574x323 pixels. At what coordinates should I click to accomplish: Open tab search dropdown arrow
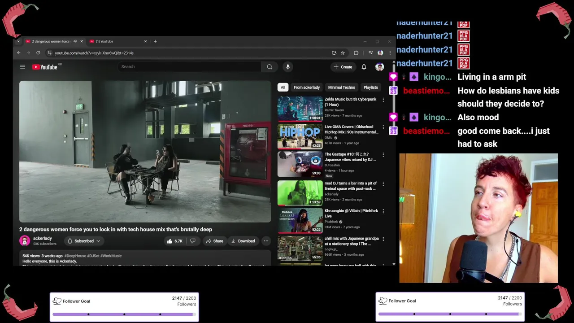click(18, 41)
